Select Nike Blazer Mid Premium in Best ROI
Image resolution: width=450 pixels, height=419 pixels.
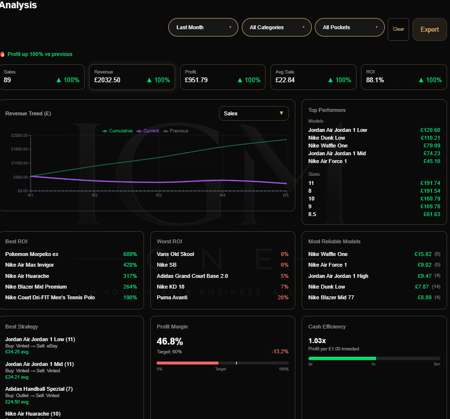click(71, 287)
